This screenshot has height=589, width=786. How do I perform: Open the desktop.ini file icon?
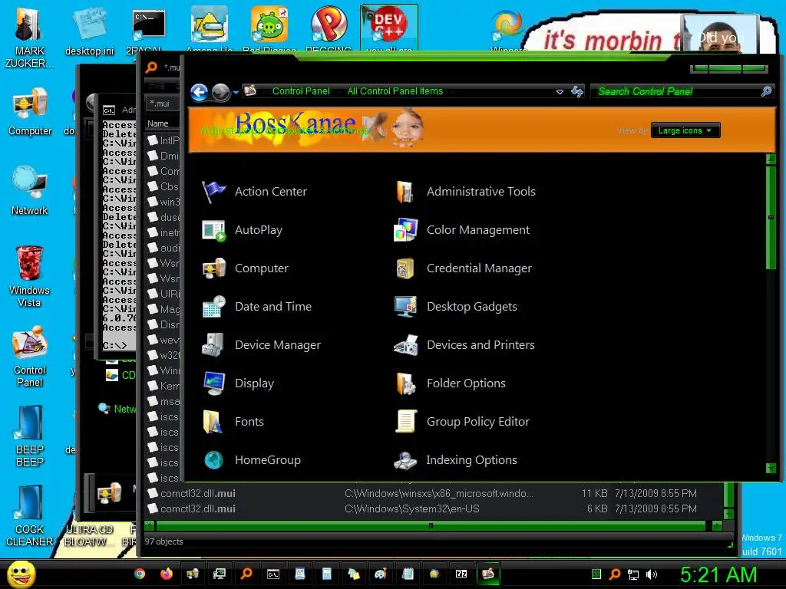(x=89, y=31)
